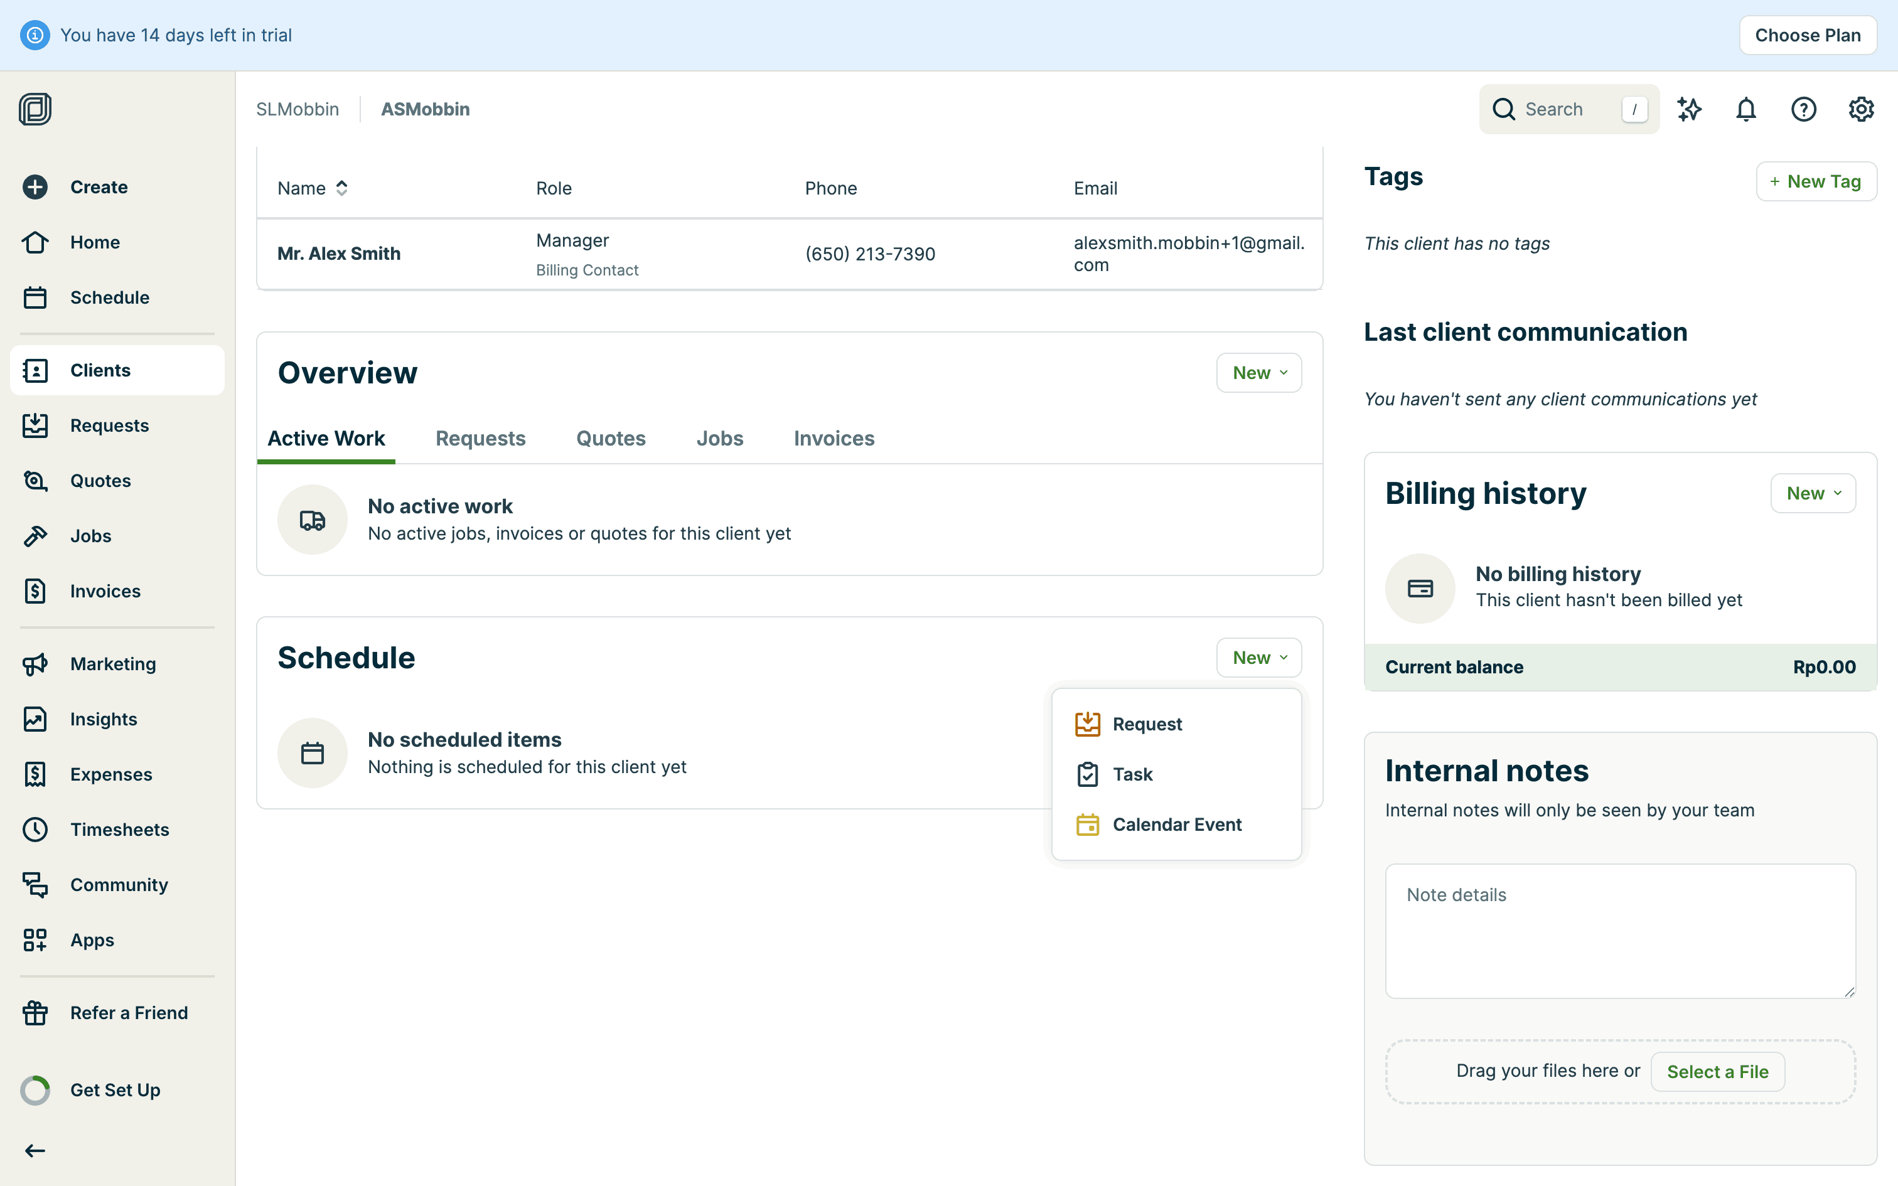1898x1186 pixels.
Task: Open the notifications bell icon
Action: pyautogui.click(x=1746, y=109)
